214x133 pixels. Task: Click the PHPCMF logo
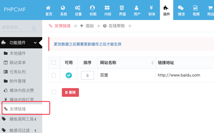coord(15,10)
